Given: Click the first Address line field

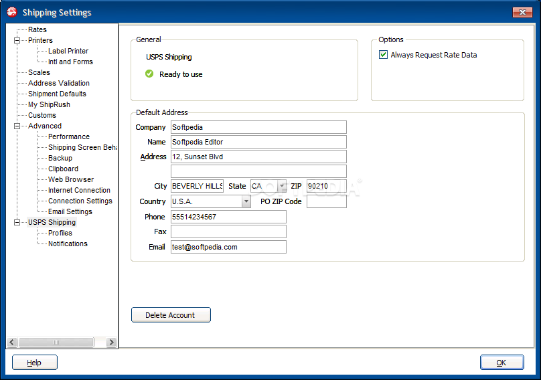Looking at the screenshot, I should click(x=258, y=157).
